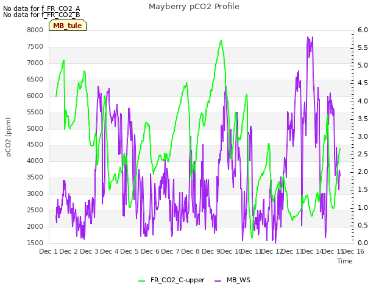Click the Dec 1 x-axis tick label
This screenshot has height=292, width=390.
click(x=49, y=251)
